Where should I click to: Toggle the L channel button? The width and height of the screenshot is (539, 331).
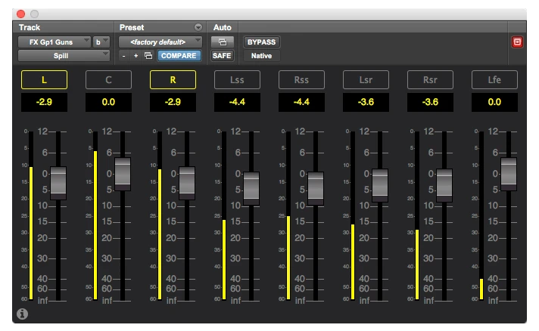coord(45,79)
